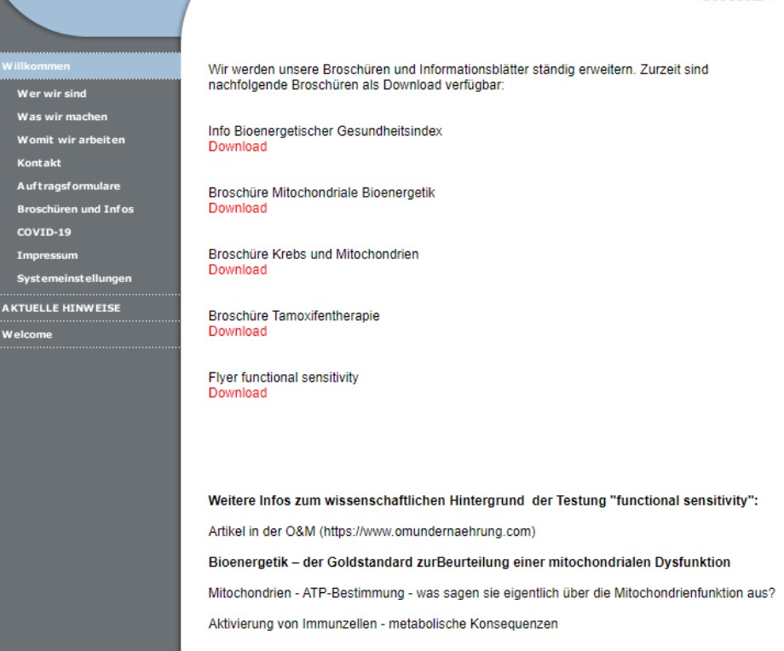Open the Kontakt page
Image resolution: width=784 pixels, height=651 pixels.
pyautogui.click(x=39, y=163)
